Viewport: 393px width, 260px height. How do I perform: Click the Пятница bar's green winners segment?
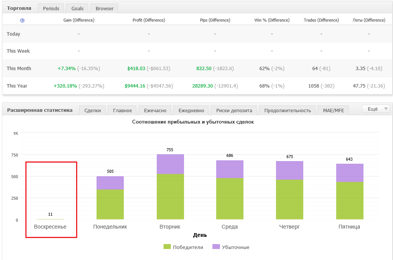pyautogui.click(x=349, y=201)
